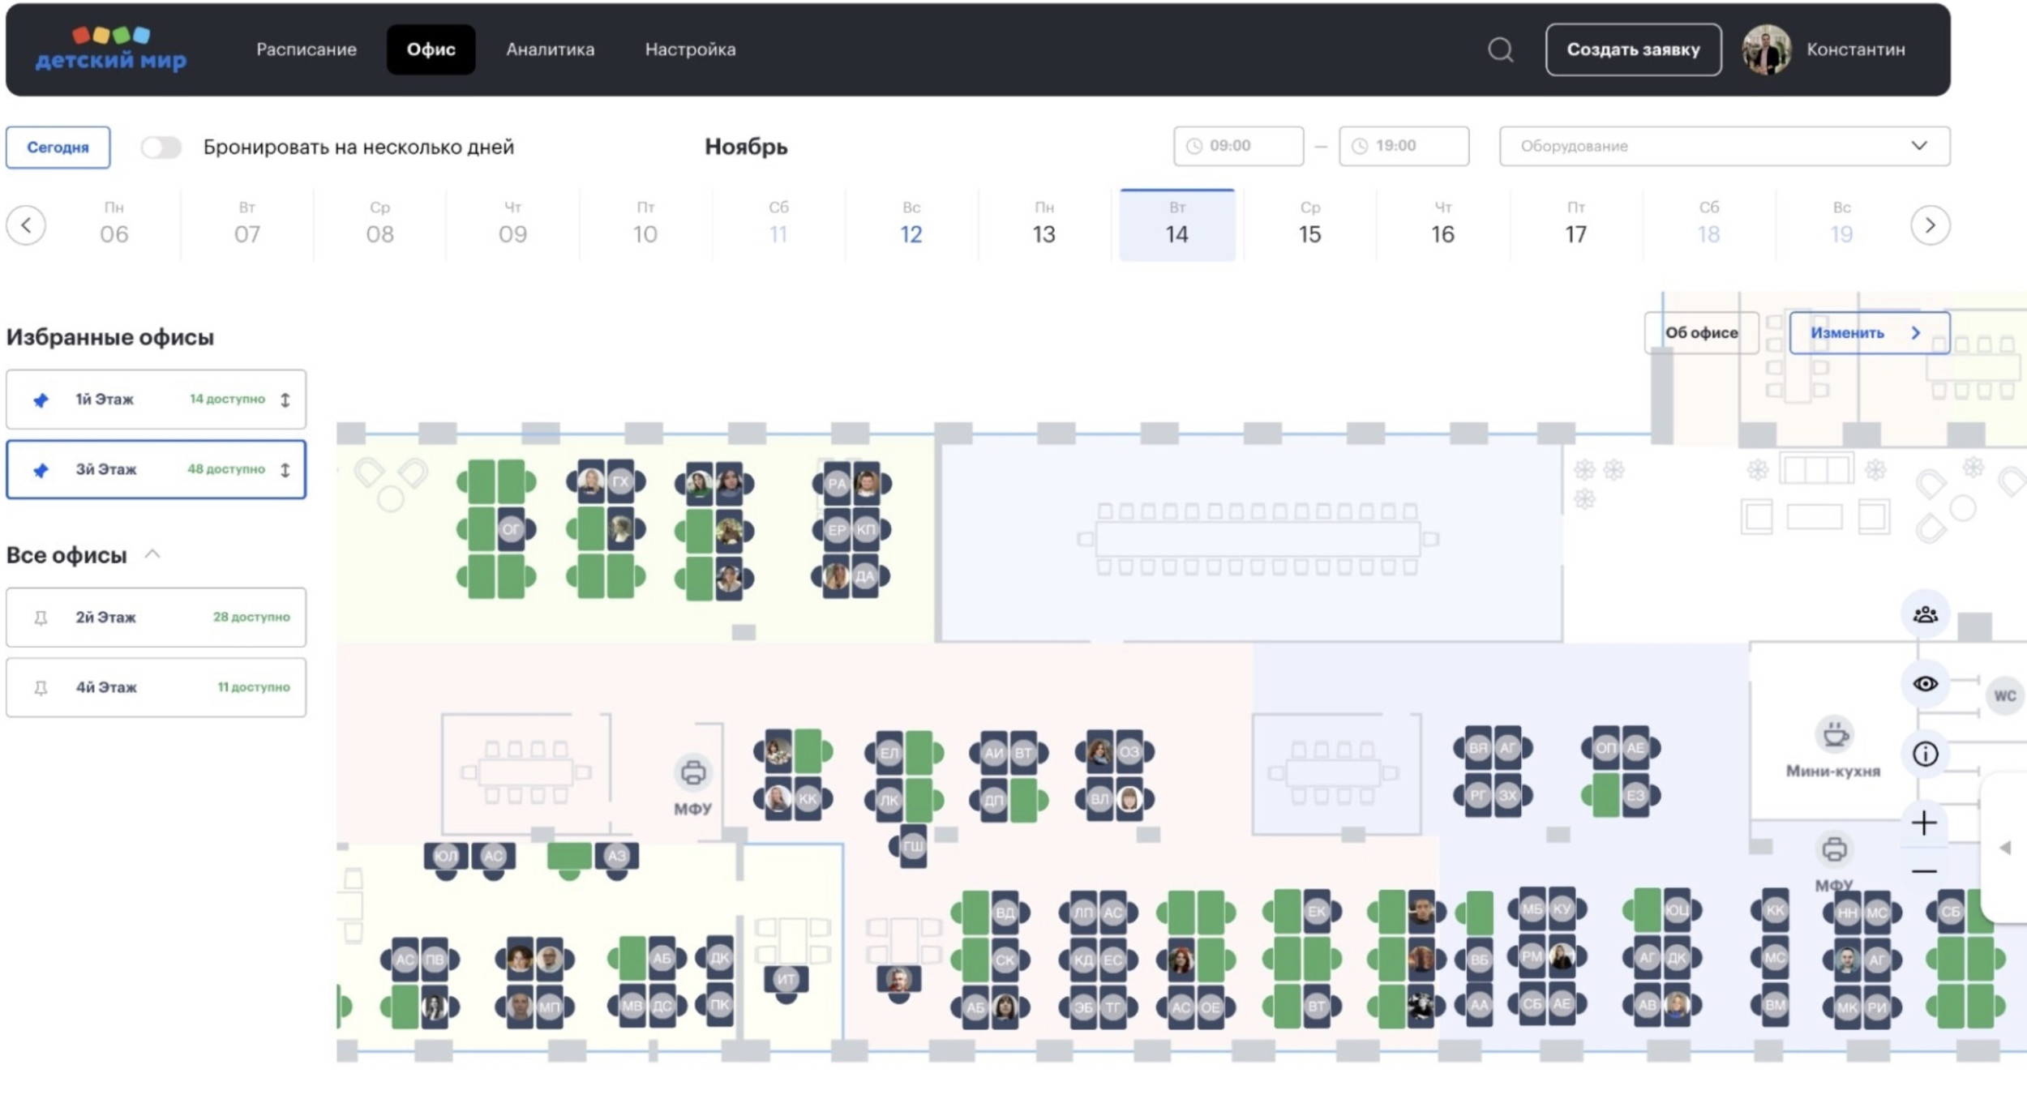Click the Мини-кухня coffee cup icon
This screenshot has height=1103, width=2027.
tap(1834, 736)
